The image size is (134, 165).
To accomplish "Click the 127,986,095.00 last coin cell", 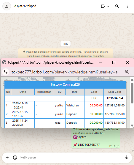I will click(115, 114).
